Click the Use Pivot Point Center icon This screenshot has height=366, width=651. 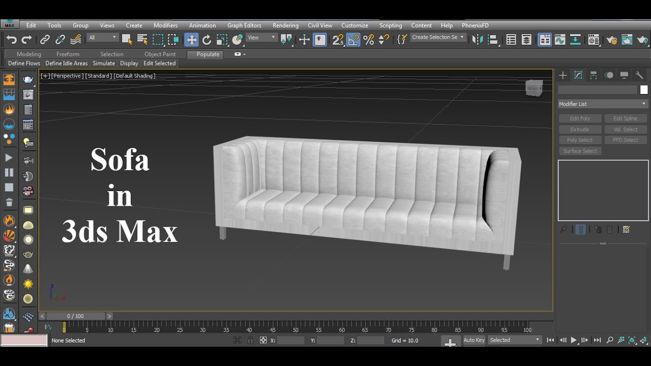click(286, 40)
